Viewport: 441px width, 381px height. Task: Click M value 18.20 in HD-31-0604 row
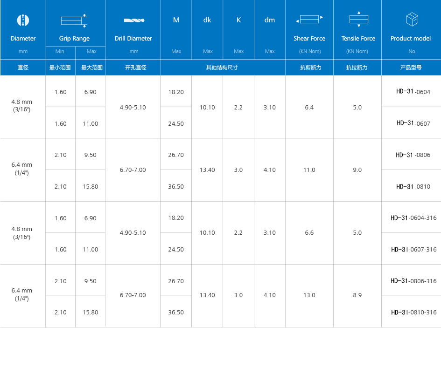tap(176, 92)
